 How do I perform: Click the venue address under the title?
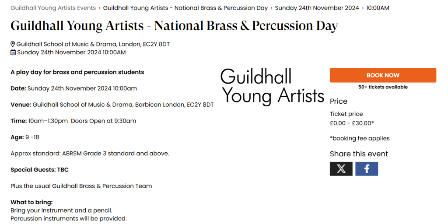point(93,44)
